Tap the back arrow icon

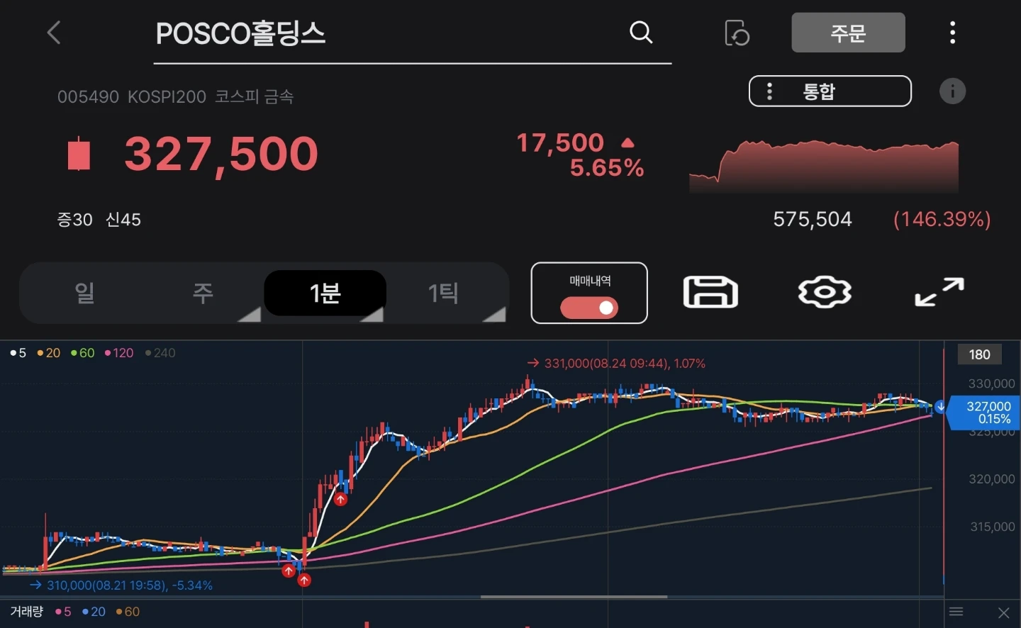click(54, 33)
